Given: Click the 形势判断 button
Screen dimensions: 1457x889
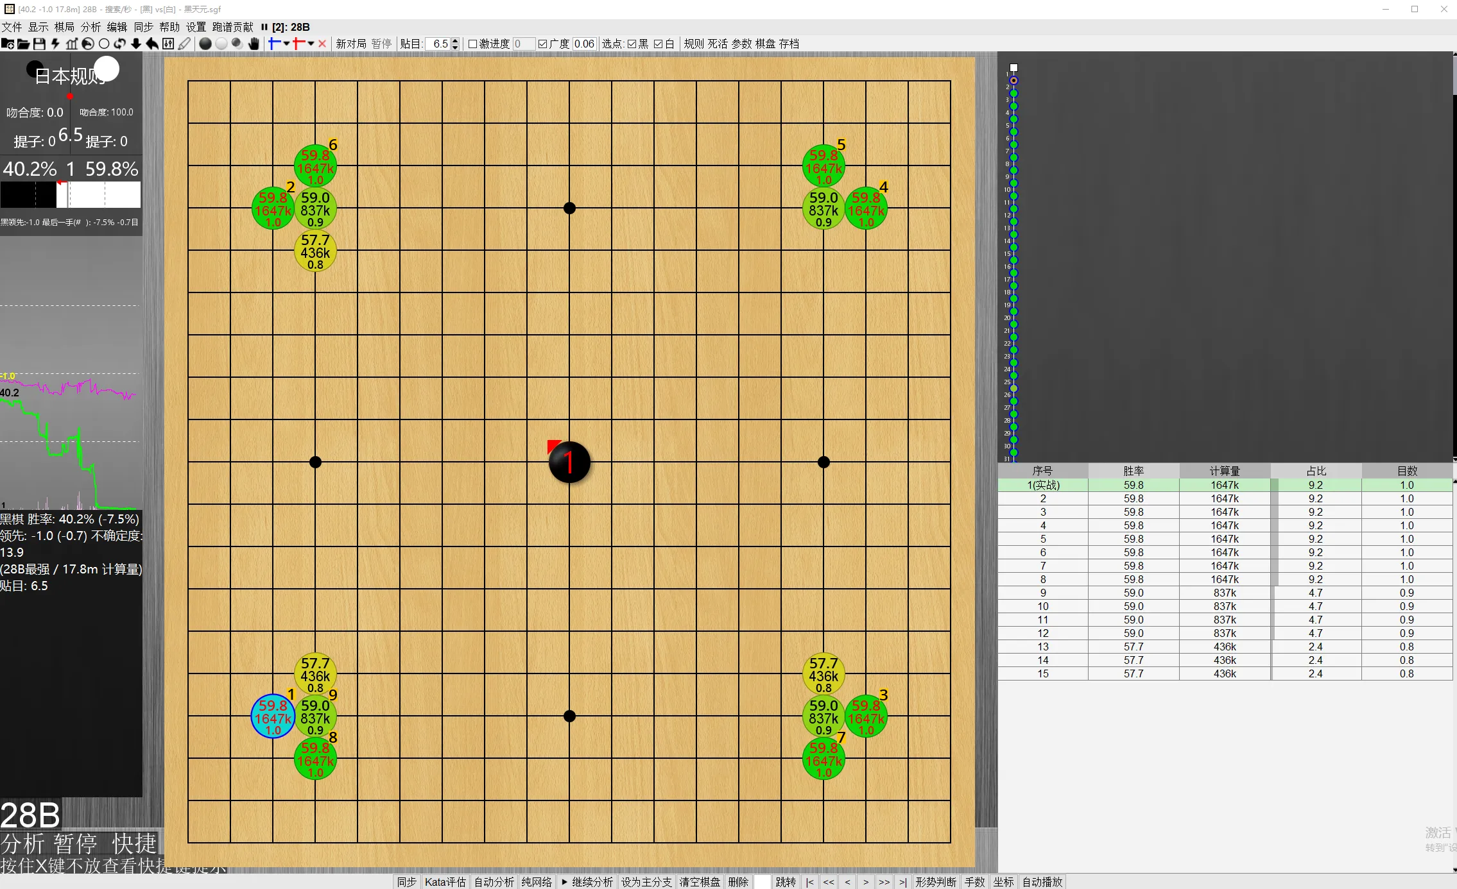Looking at the screenshot, I should [x=935, y=882].
